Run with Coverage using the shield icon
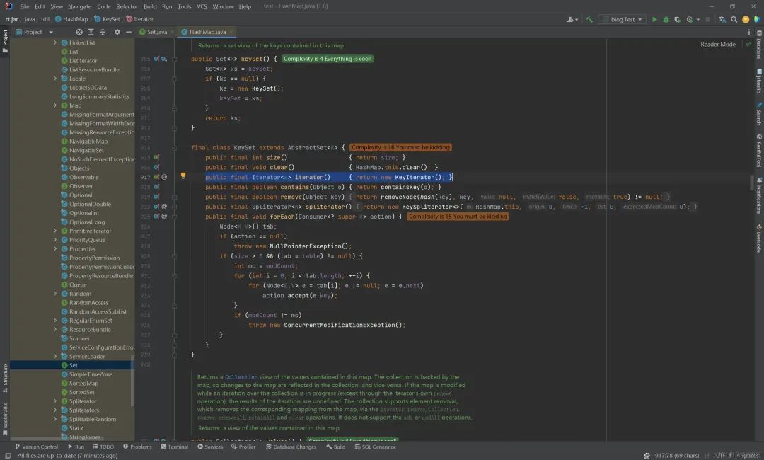The height and width of the screenshot is (460, 764). point(677,19)
